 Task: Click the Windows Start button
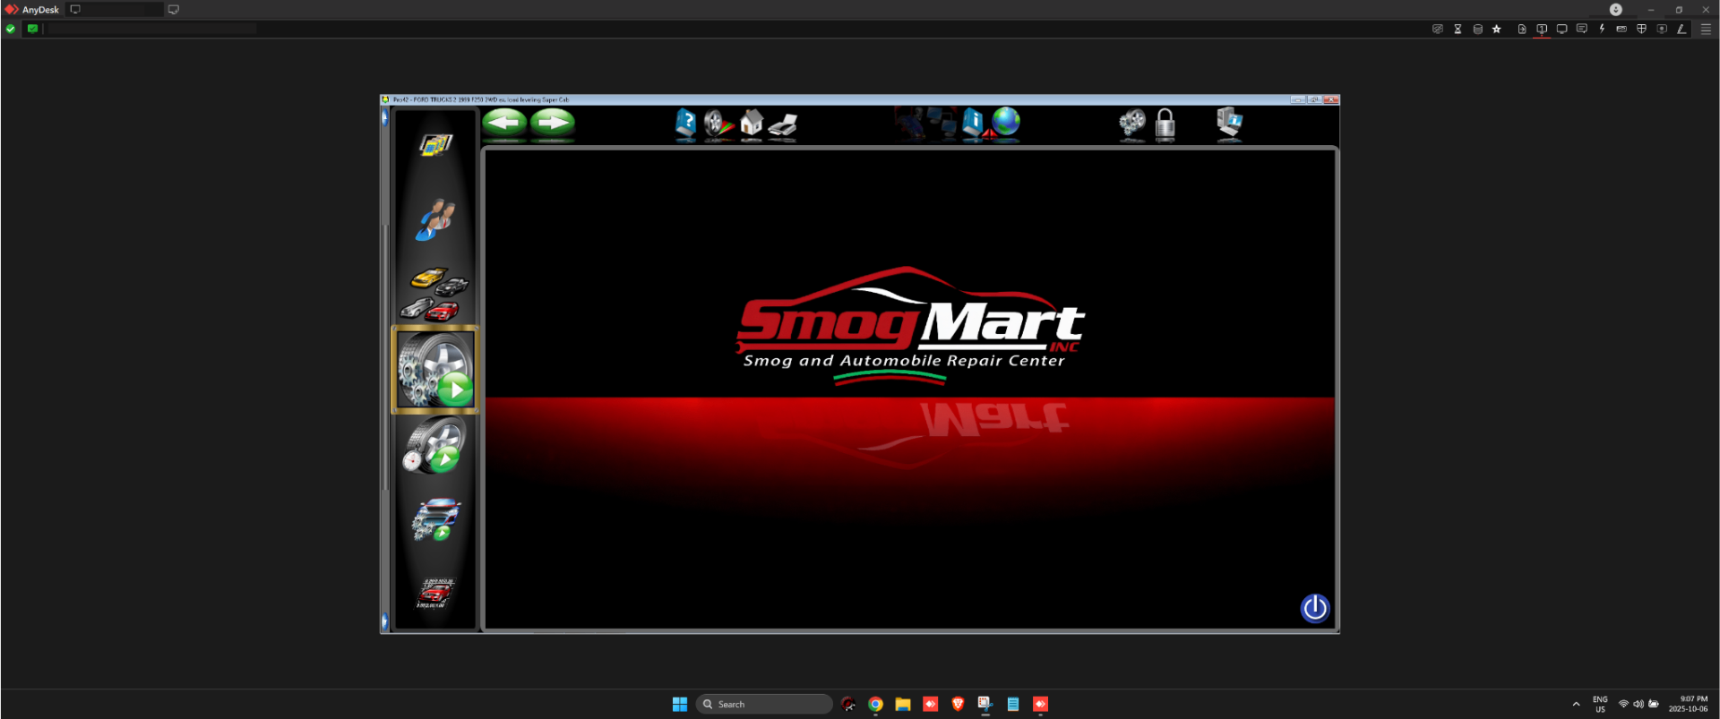(x=680, y=704)
